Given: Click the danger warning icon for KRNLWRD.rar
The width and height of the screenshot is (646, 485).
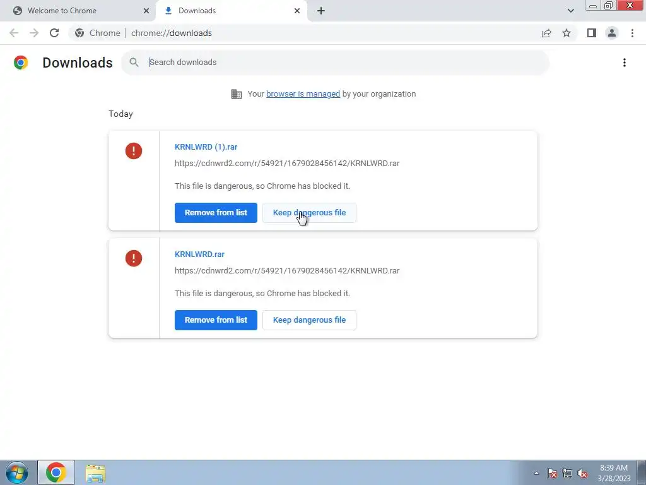Looking at the screenshot, I should (134, 258).
